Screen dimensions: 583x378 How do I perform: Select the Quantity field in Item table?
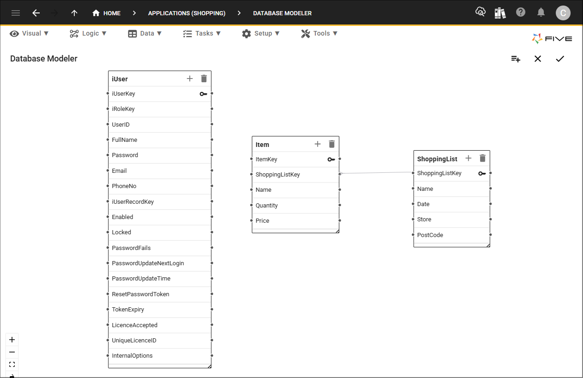pos(266,205)
